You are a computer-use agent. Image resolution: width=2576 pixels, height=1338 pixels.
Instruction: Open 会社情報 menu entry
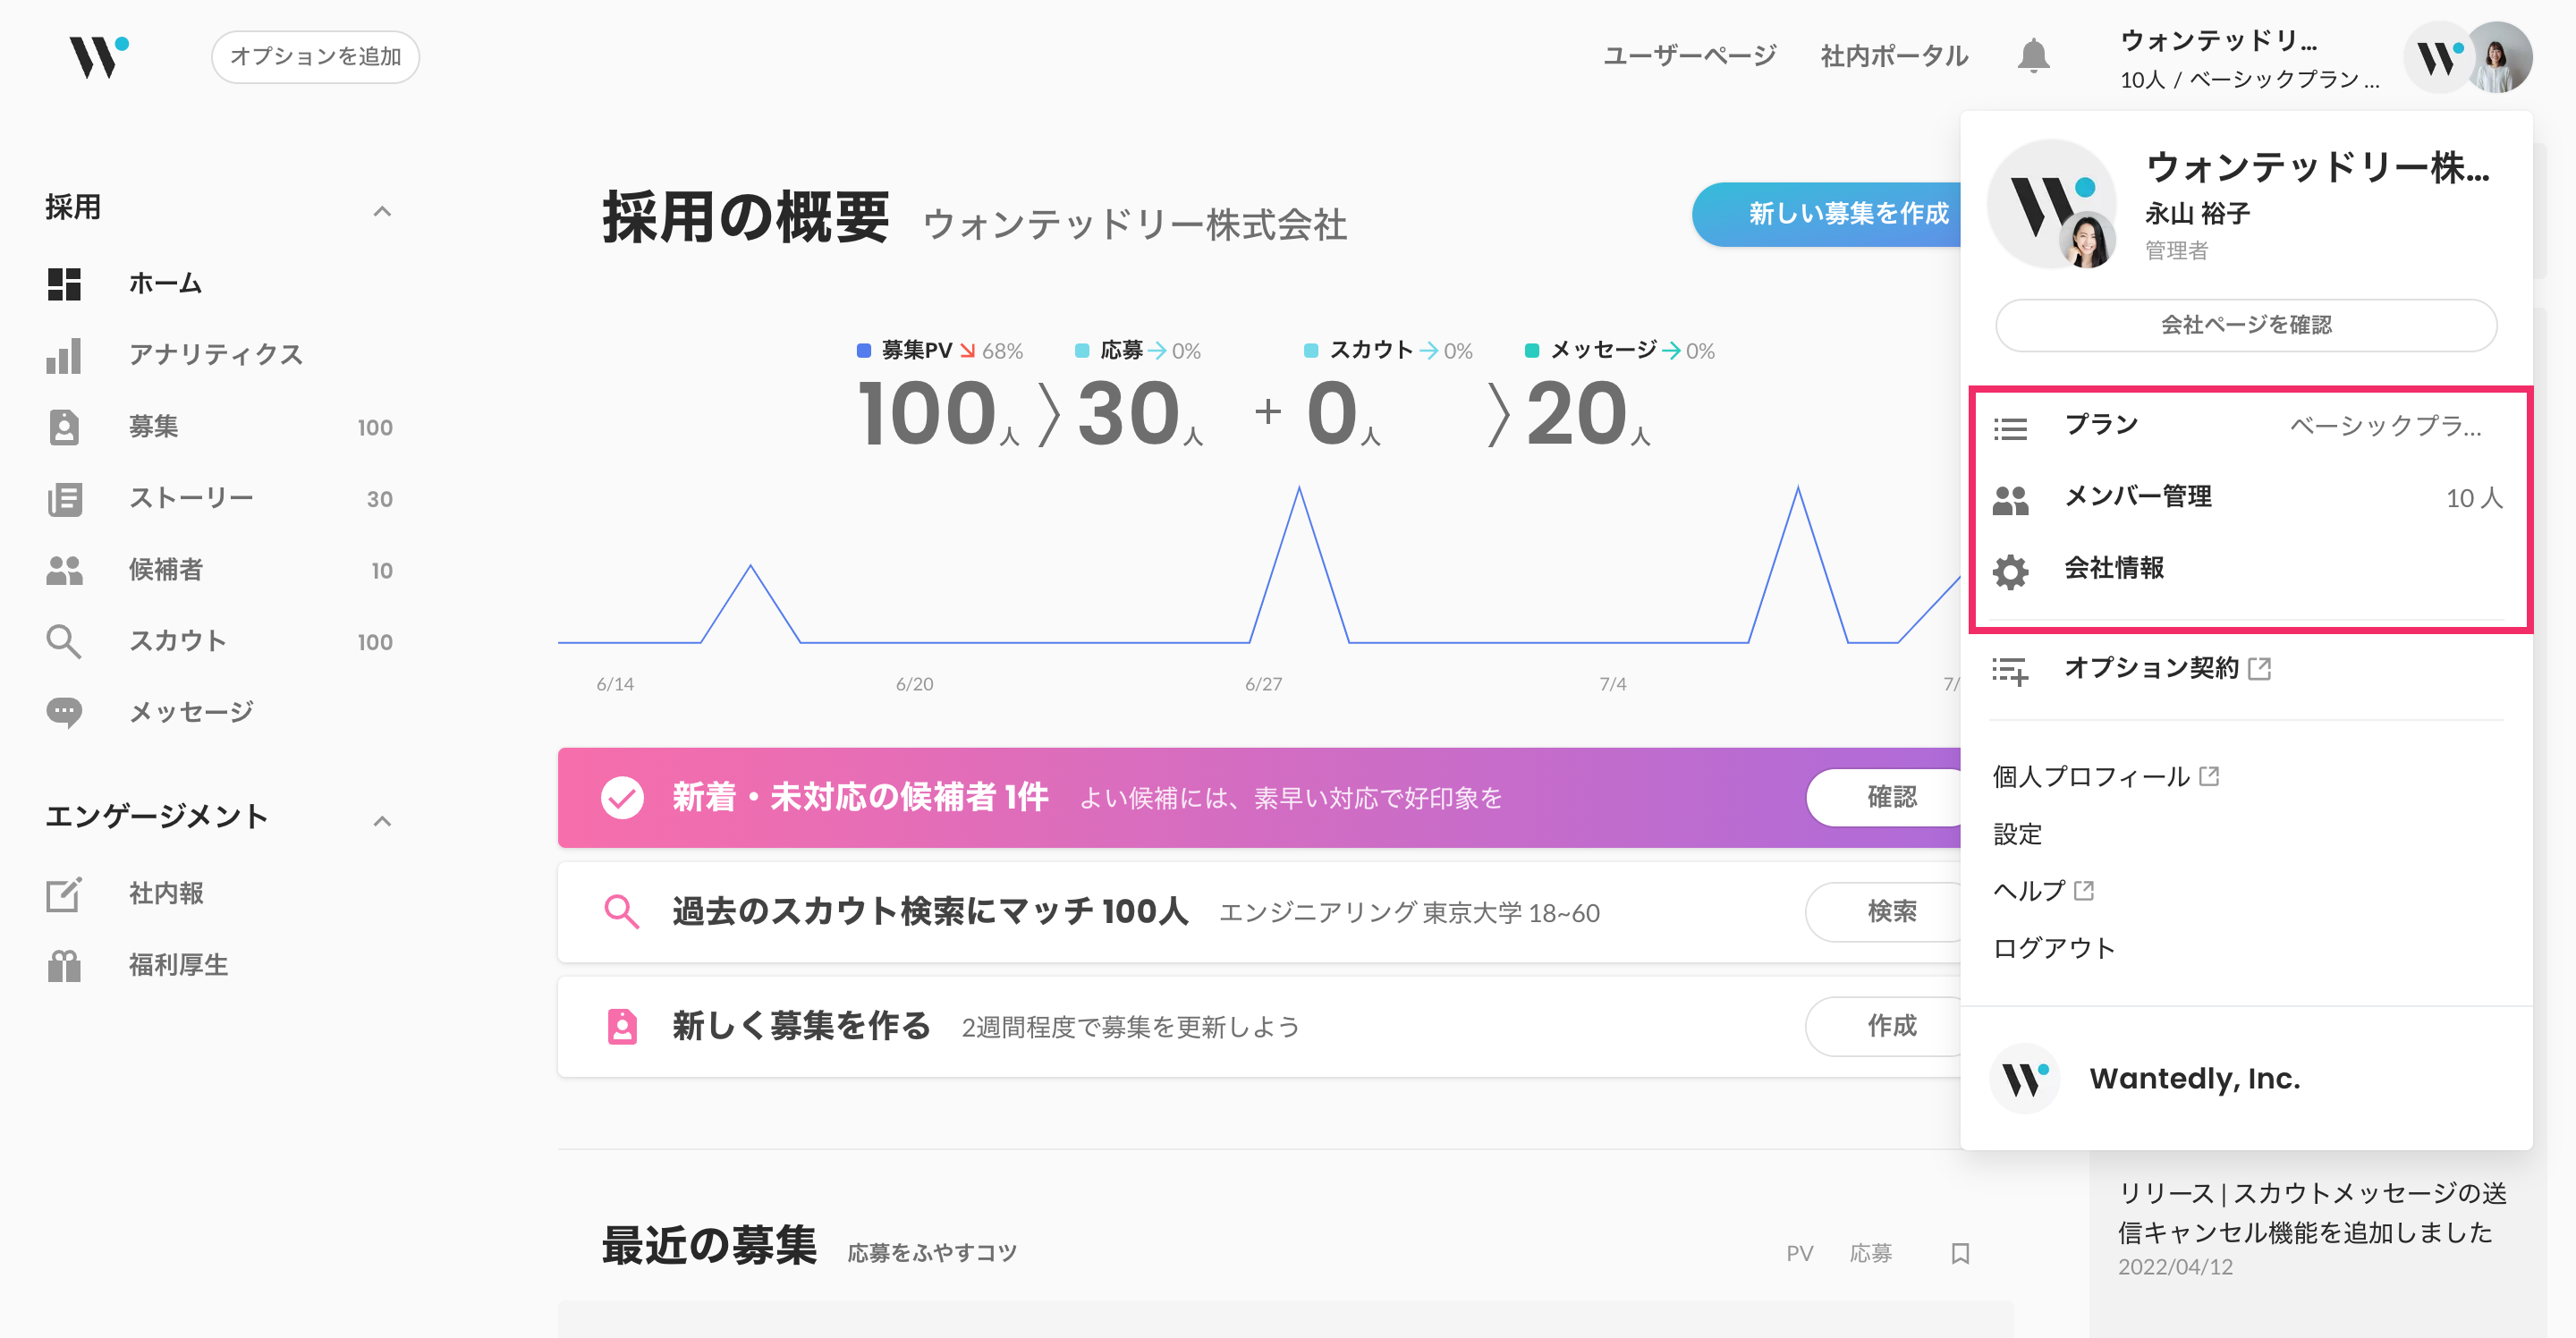pos(2247,569)
